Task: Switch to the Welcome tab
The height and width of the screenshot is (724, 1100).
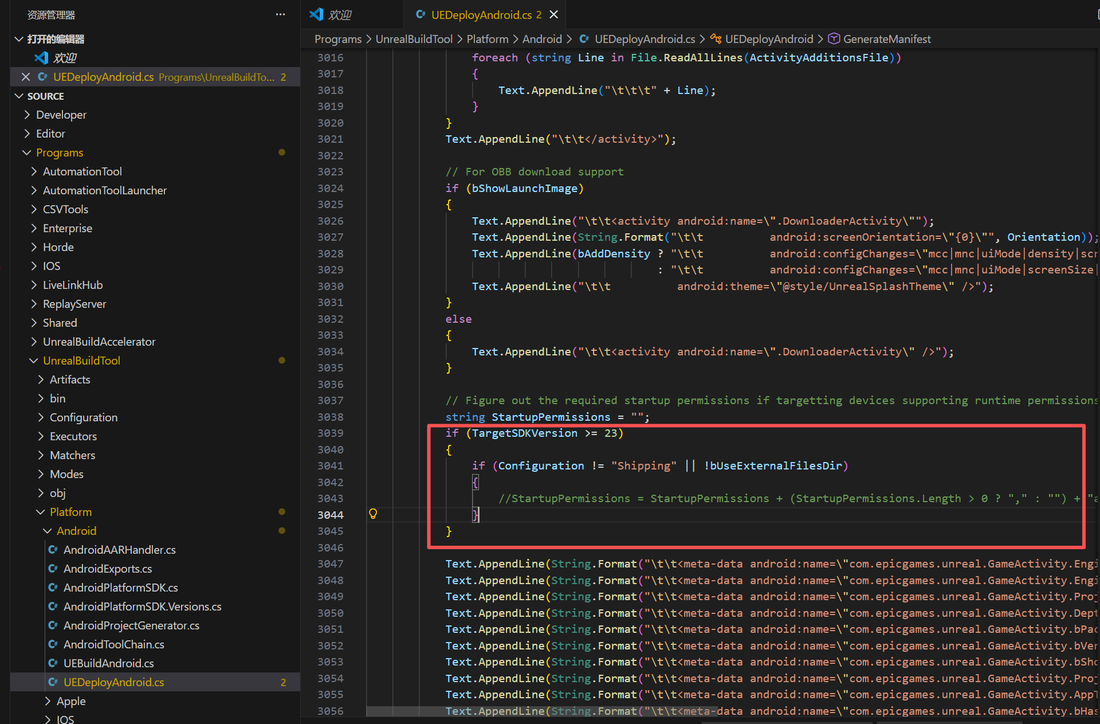Action: coord(339,15)
